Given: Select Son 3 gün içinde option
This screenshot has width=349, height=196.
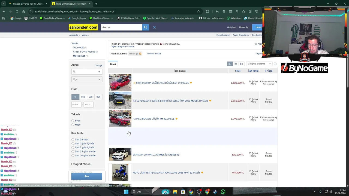Looking at the screenshot, I should tap(73, 143).
